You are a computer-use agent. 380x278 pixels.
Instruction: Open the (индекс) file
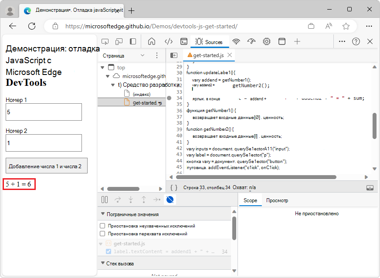(x=142, y=94)
